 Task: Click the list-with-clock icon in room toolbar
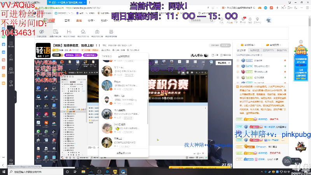[56, 32]
